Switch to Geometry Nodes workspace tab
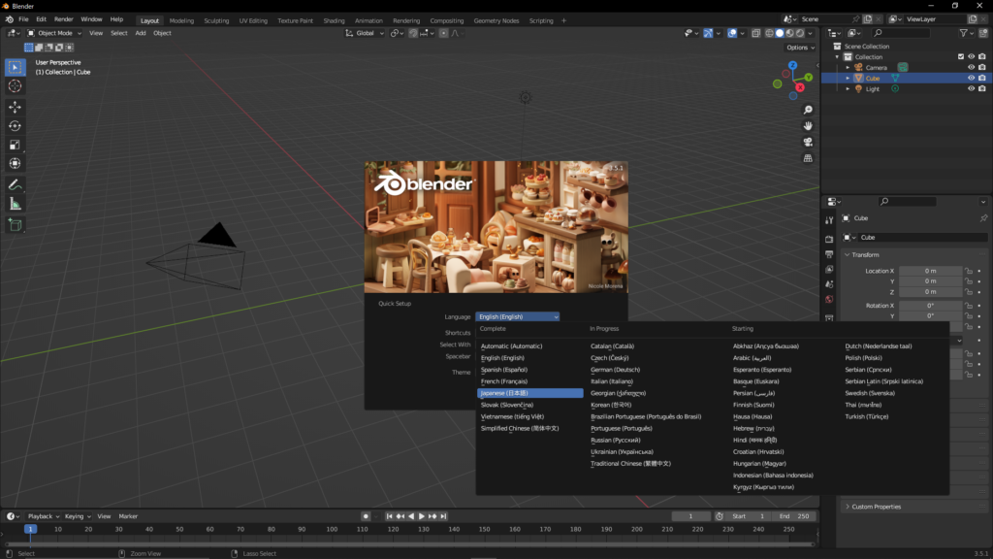 click(496, 20)
